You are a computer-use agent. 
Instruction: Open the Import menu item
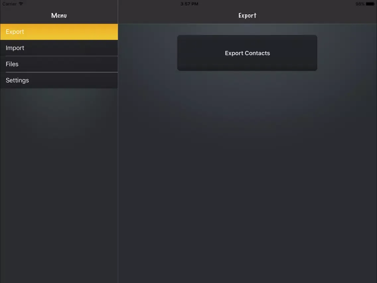(59, 48)
